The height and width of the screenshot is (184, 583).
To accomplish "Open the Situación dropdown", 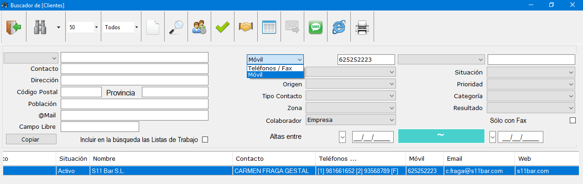I will click(531, 72).
